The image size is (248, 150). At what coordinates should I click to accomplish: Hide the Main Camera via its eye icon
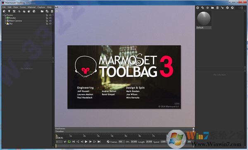50,21
